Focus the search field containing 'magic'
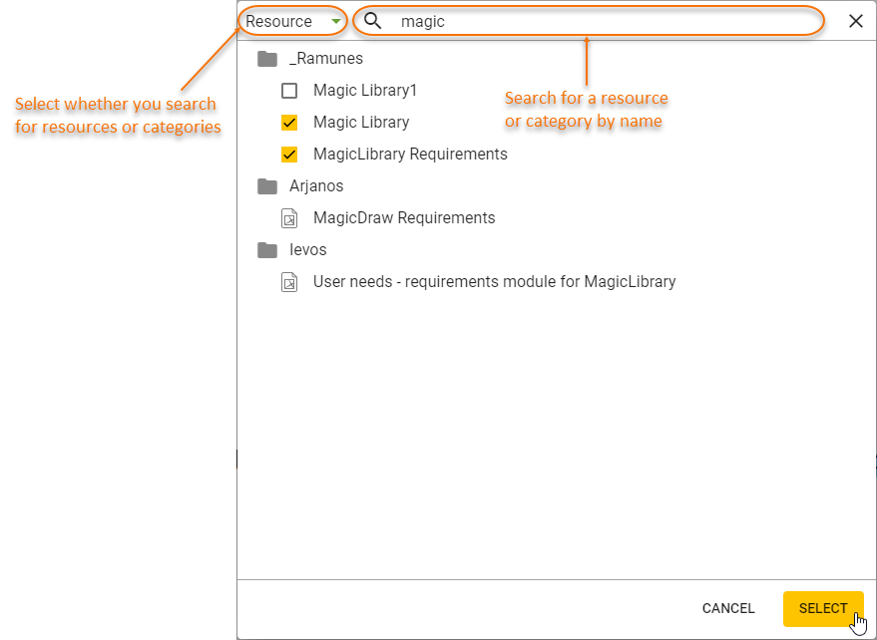This screenshot has height=640, width=877. click(x=589, y=21)
